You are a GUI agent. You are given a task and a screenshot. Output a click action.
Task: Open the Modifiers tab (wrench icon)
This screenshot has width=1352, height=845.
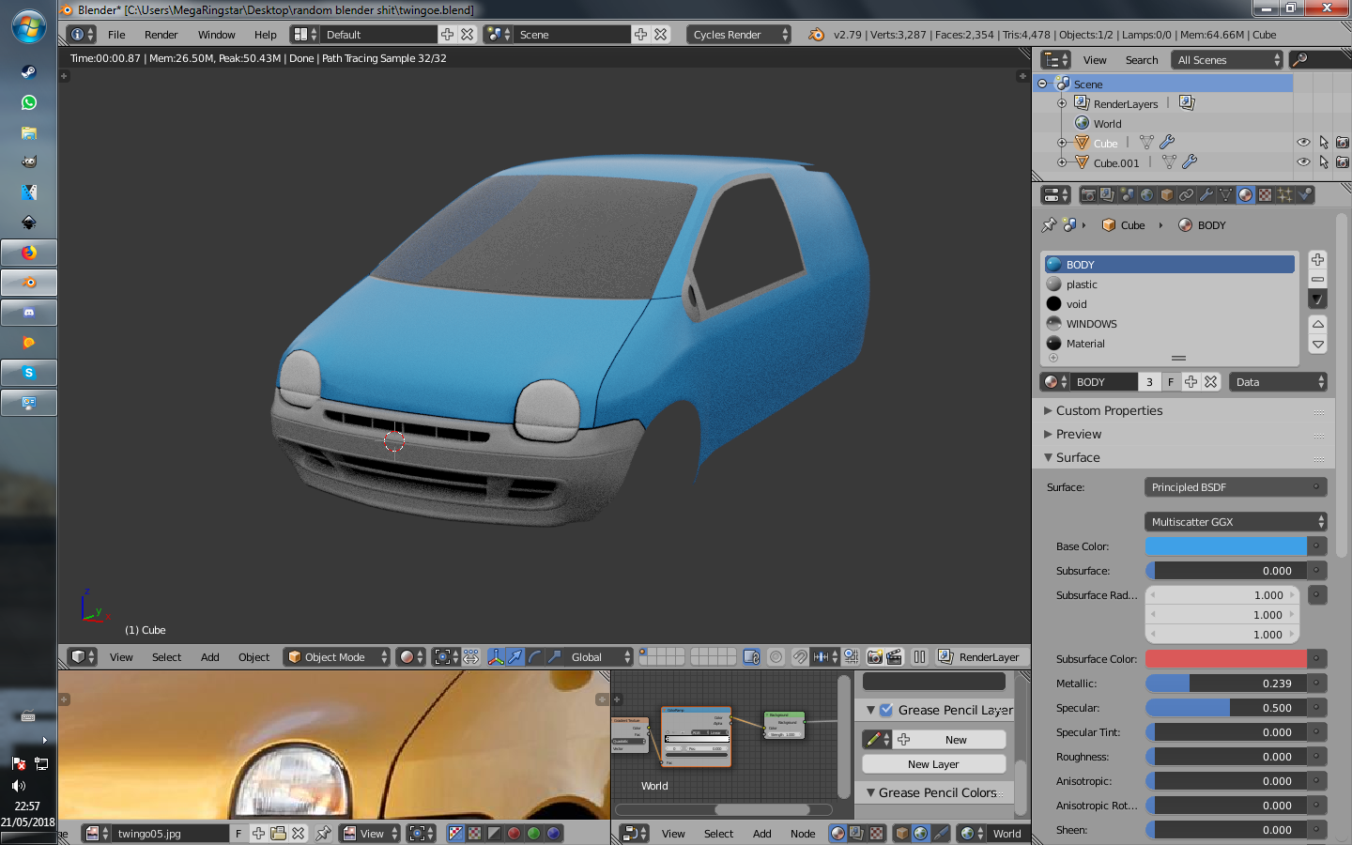[1206, 195]
